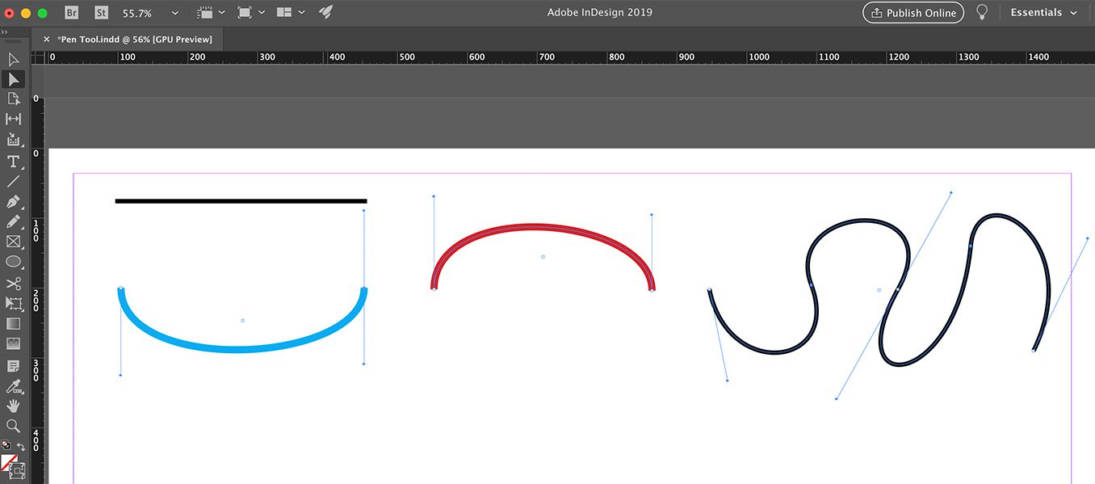Select the Type tool

[13, 162]
